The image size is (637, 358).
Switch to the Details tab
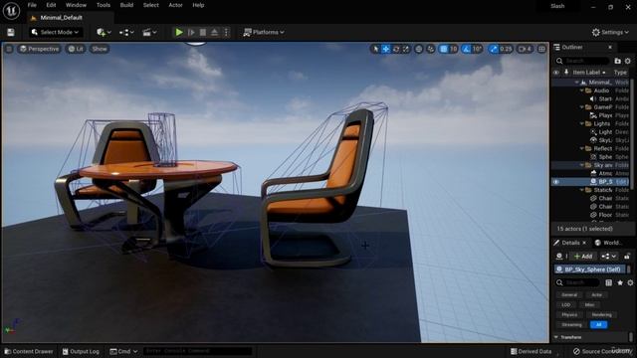click(570, 243)
